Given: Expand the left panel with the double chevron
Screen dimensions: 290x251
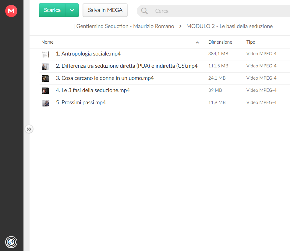Looking at the screenshot, I should point(29,129).
